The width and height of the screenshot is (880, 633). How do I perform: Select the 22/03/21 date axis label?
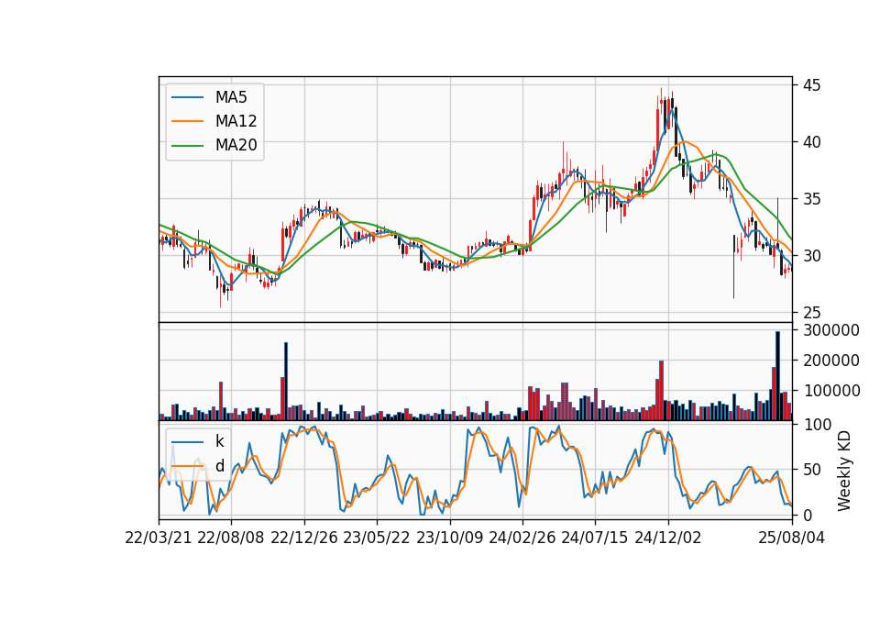159,538
